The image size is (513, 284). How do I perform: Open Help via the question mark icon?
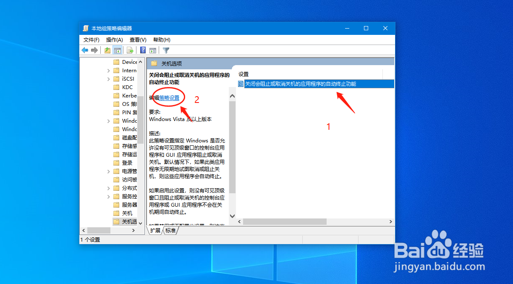[x=143, y=50]
